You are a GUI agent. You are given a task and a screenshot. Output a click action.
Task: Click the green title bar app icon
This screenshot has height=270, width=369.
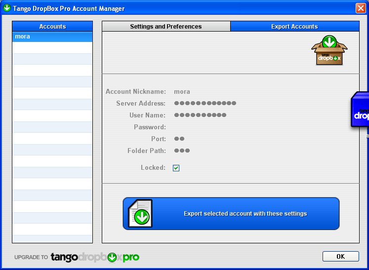pyautogui.click(x=7, y=8)
